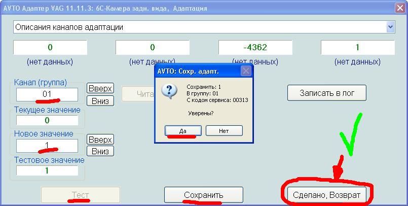The width and height of the screenshot is (408, 206).
Task: Click the data field showing -4362
Action: point(255,48)
